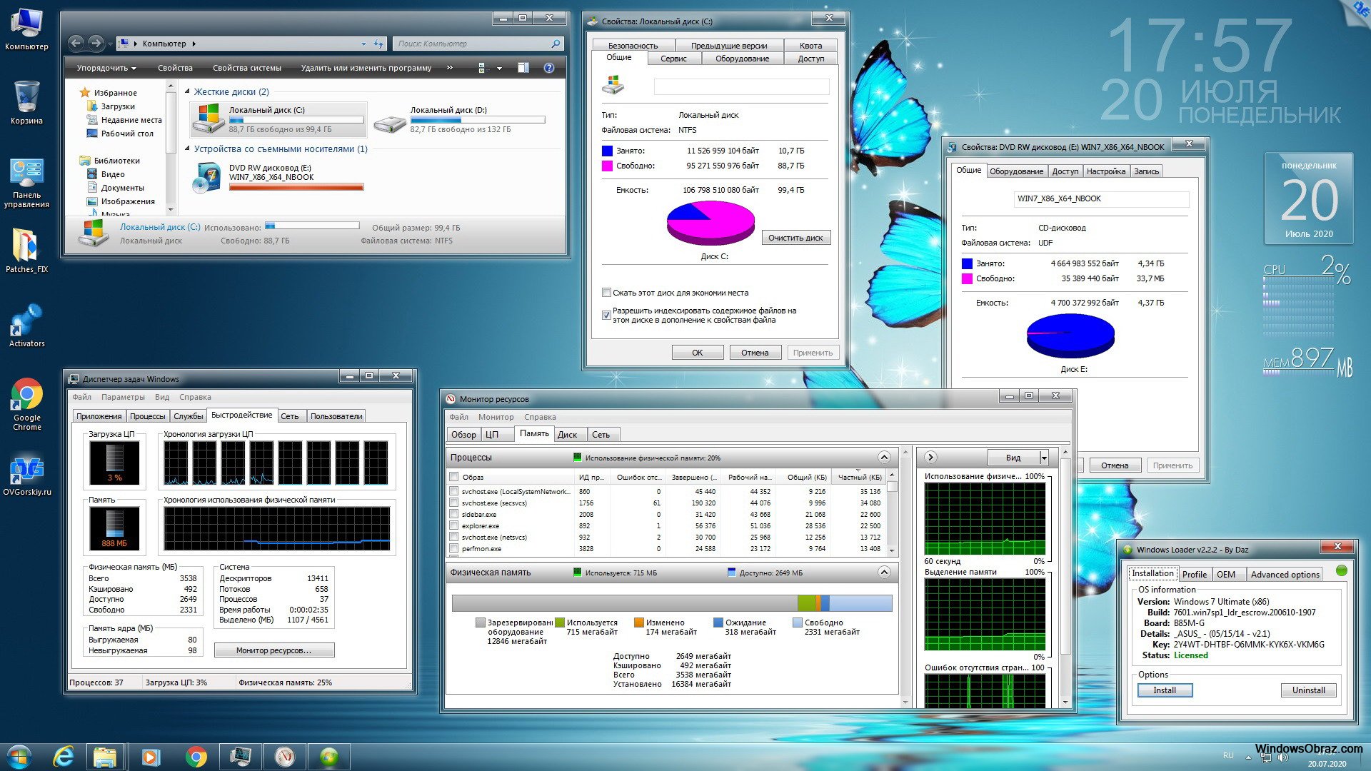This screenshot has width=1371, height=771.
Task: Open the Процессы tab in Task Manager
Action: (147, 416)
